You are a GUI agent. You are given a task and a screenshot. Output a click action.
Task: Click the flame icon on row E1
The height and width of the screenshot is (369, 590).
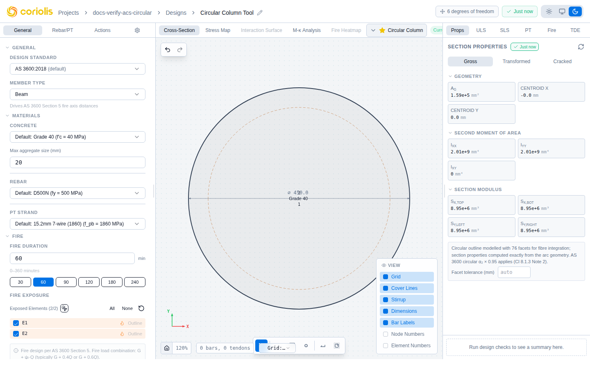coord(122,323)
